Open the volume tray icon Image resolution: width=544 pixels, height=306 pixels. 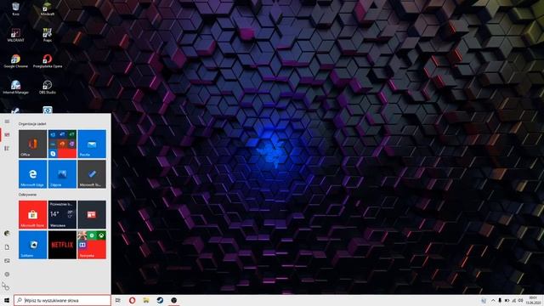(x=521, y=300)
